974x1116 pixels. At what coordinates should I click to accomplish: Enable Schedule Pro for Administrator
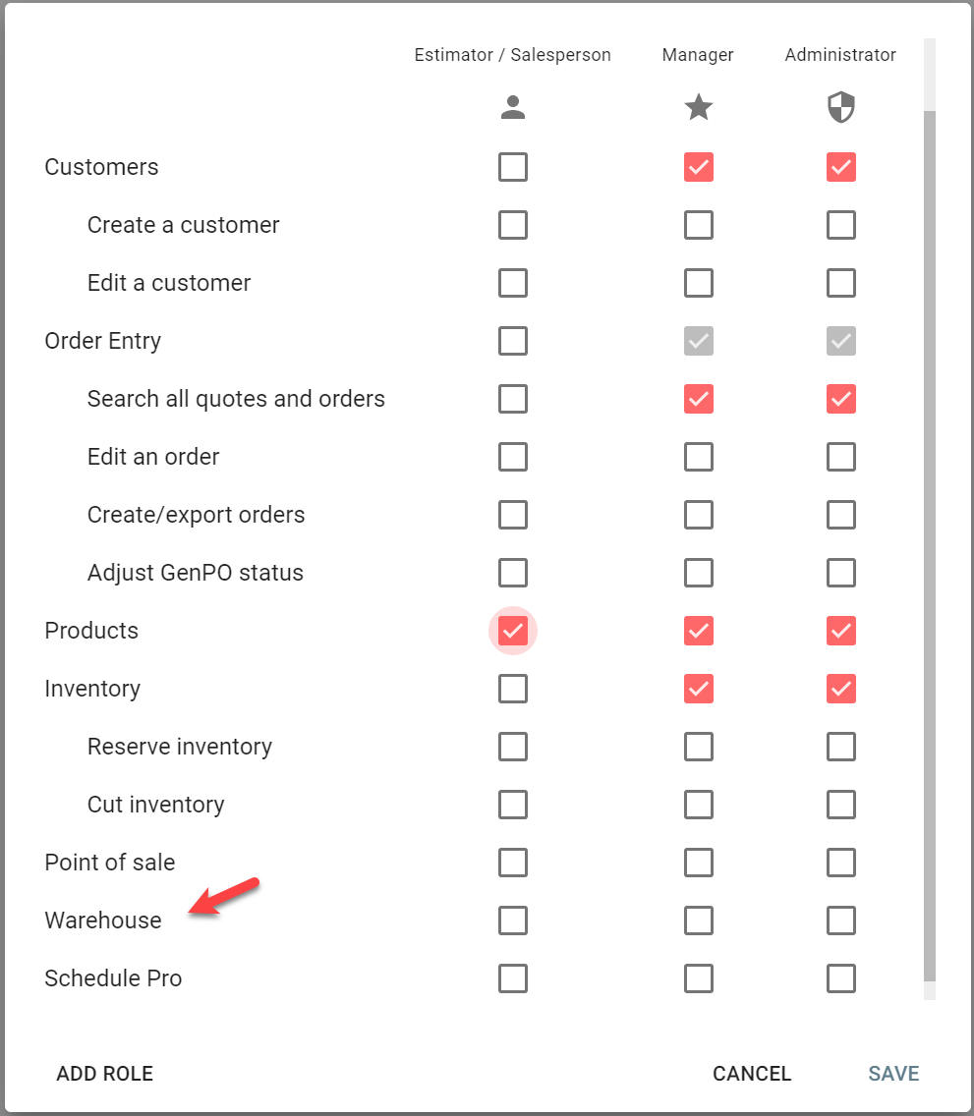tap(840, 978)
